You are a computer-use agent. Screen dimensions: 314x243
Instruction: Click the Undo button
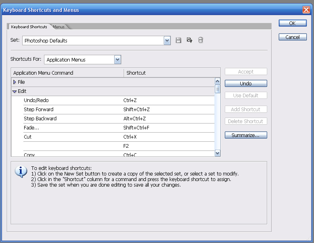point(246,83)
